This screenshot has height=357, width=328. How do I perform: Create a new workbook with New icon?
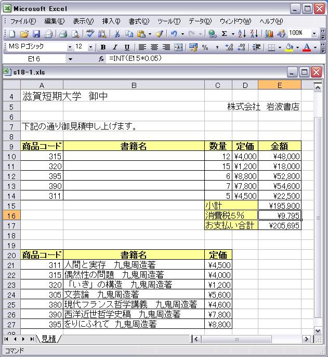(12, 34)
